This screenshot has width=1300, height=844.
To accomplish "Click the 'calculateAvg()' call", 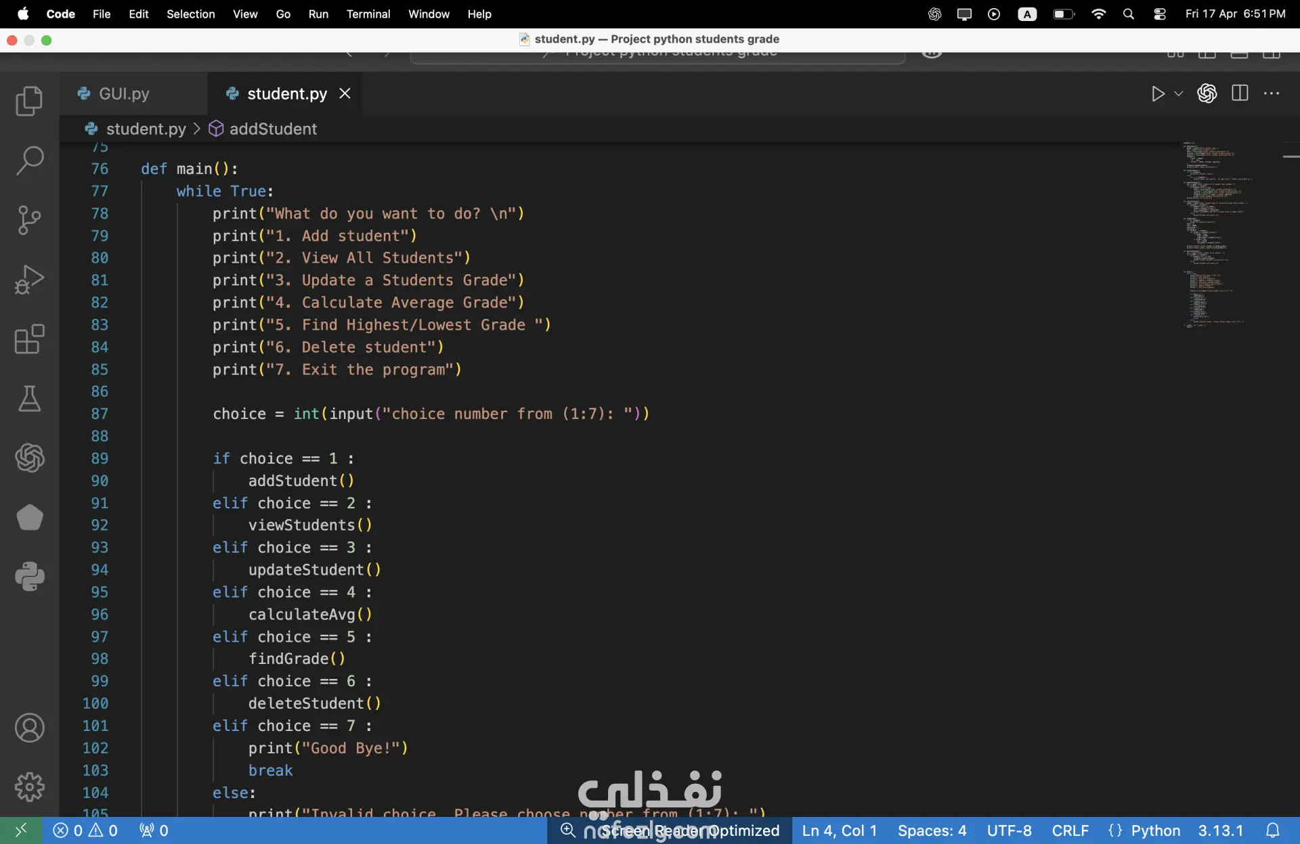I will 310,614.
